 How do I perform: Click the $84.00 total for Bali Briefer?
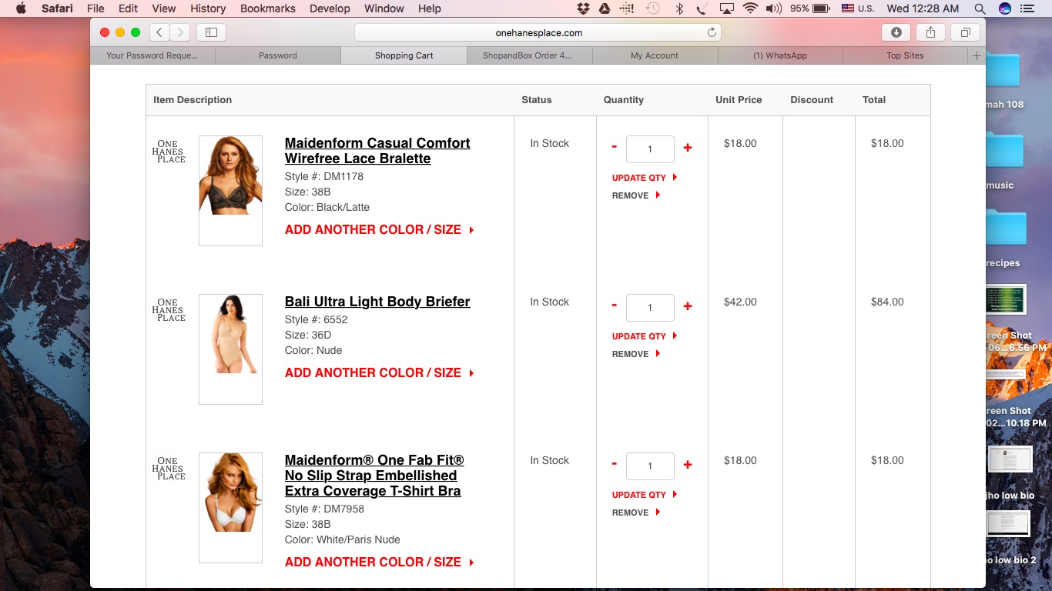coord(887,302)
